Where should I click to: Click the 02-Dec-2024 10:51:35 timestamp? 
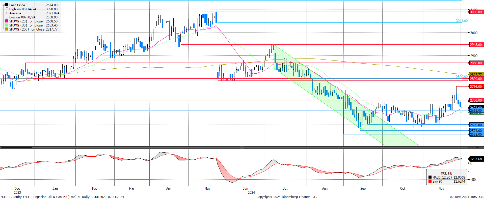(467, 197)
